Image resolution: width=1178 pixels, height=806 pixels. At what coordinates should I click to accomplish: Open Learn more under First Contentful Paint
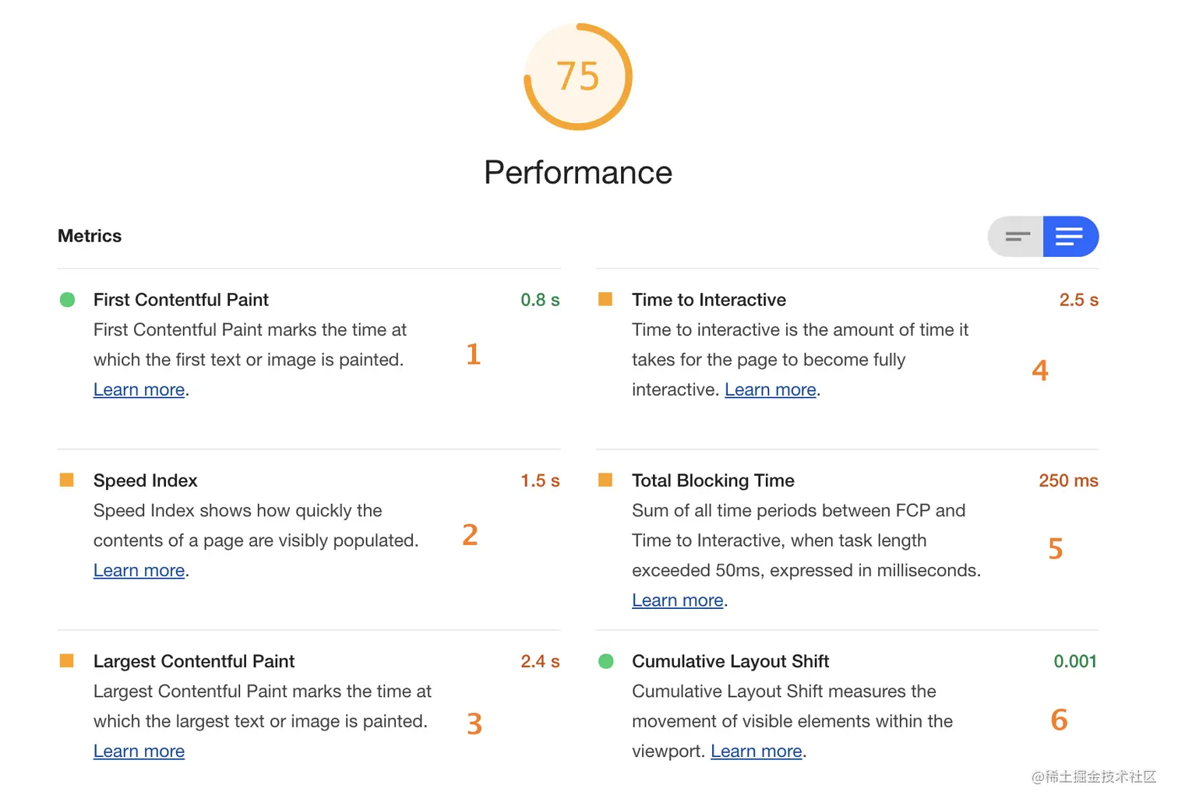click(x=139, y=390)
